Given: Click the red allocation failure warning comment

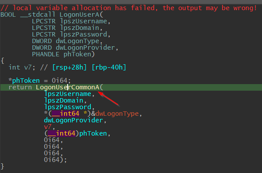Looking at the screenshot, I should click(129, 8).
